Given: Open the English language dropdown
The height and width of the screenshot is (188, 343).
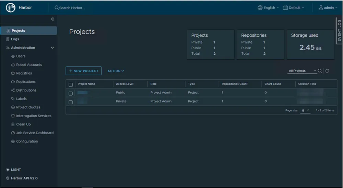Looking at the screenshot, I should pyautogui.click(x=268, y=8).
